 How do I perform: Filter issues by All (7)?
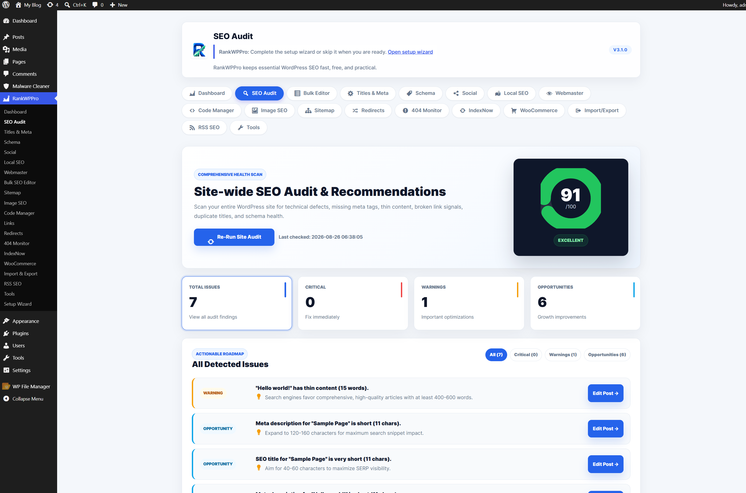(x=496, y=355)
